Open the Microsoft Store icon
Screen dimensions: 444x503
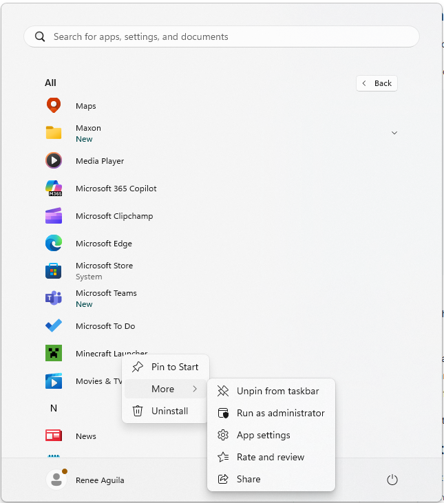pos(54,270)
